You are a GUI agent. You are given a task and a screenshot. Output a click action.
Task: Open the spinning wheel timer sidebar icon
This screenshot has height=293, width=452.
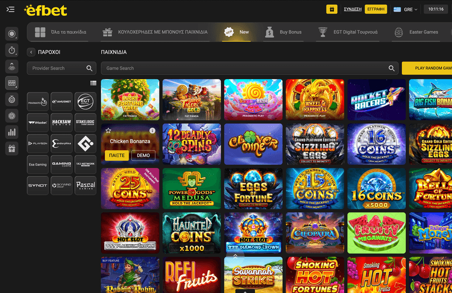12,99
